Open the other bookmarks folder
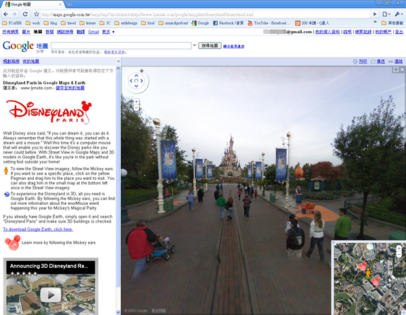The height and width of the screenshot is (315, 406). (392, 23)
